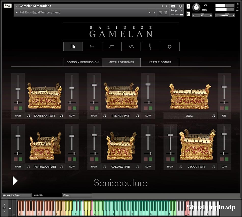This screenshot has height=217, width=242.
Task: Expand the Full Ens - Equal Temperament dropdown
Action: (x=17, y=13)
